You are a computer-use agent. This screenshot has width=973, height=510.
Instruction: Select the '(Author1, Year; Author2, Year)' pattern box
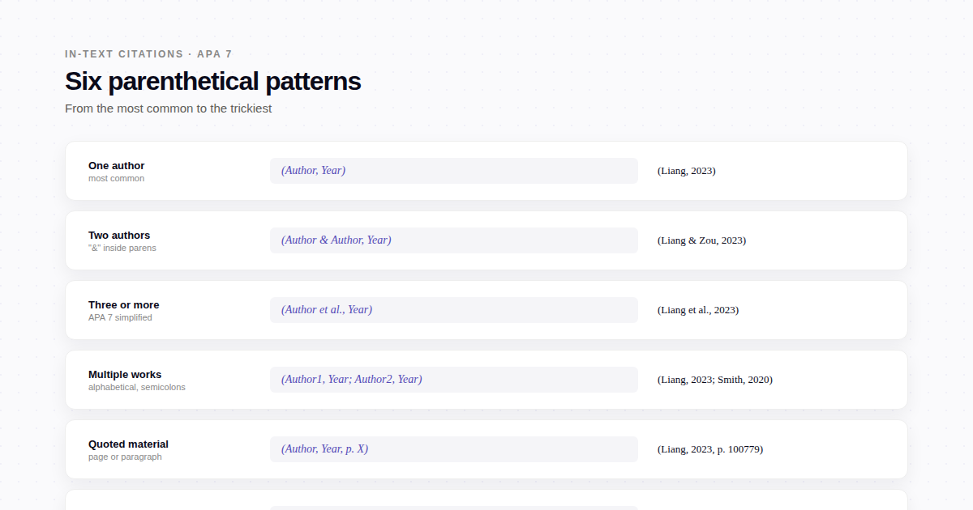click(x=454, y=380)
